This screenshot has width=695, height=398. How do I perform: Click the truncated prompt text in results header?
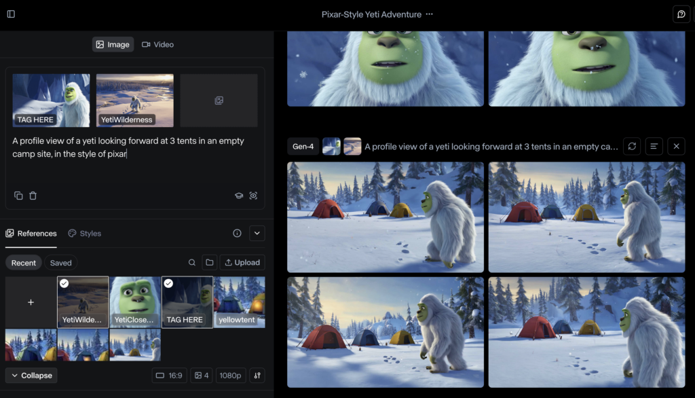(491, 147)
